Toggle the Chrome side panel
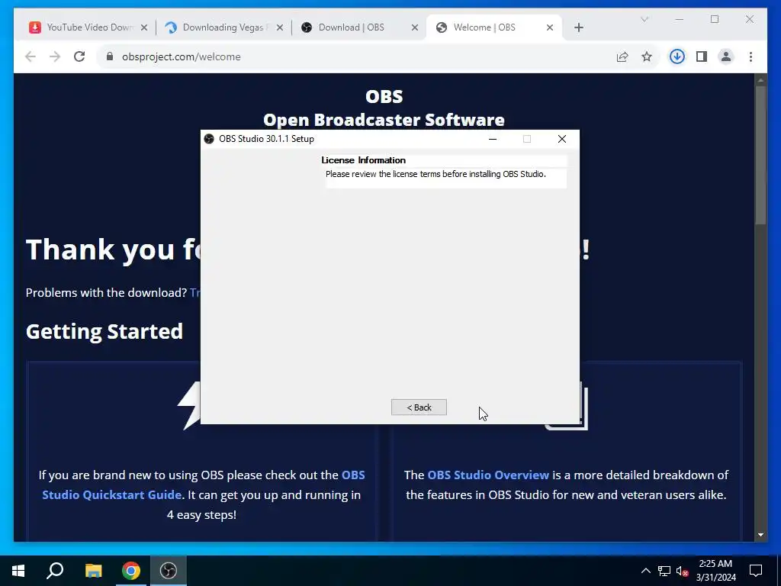Image resolution: width=781 pixels, height=586 pixels. (702, 56)
